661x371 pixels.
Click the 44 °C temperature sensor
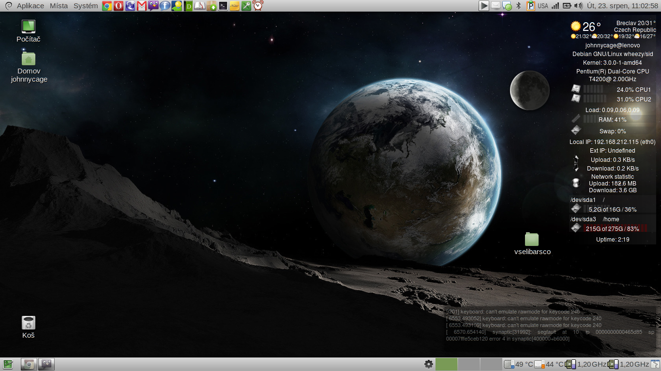549,364
